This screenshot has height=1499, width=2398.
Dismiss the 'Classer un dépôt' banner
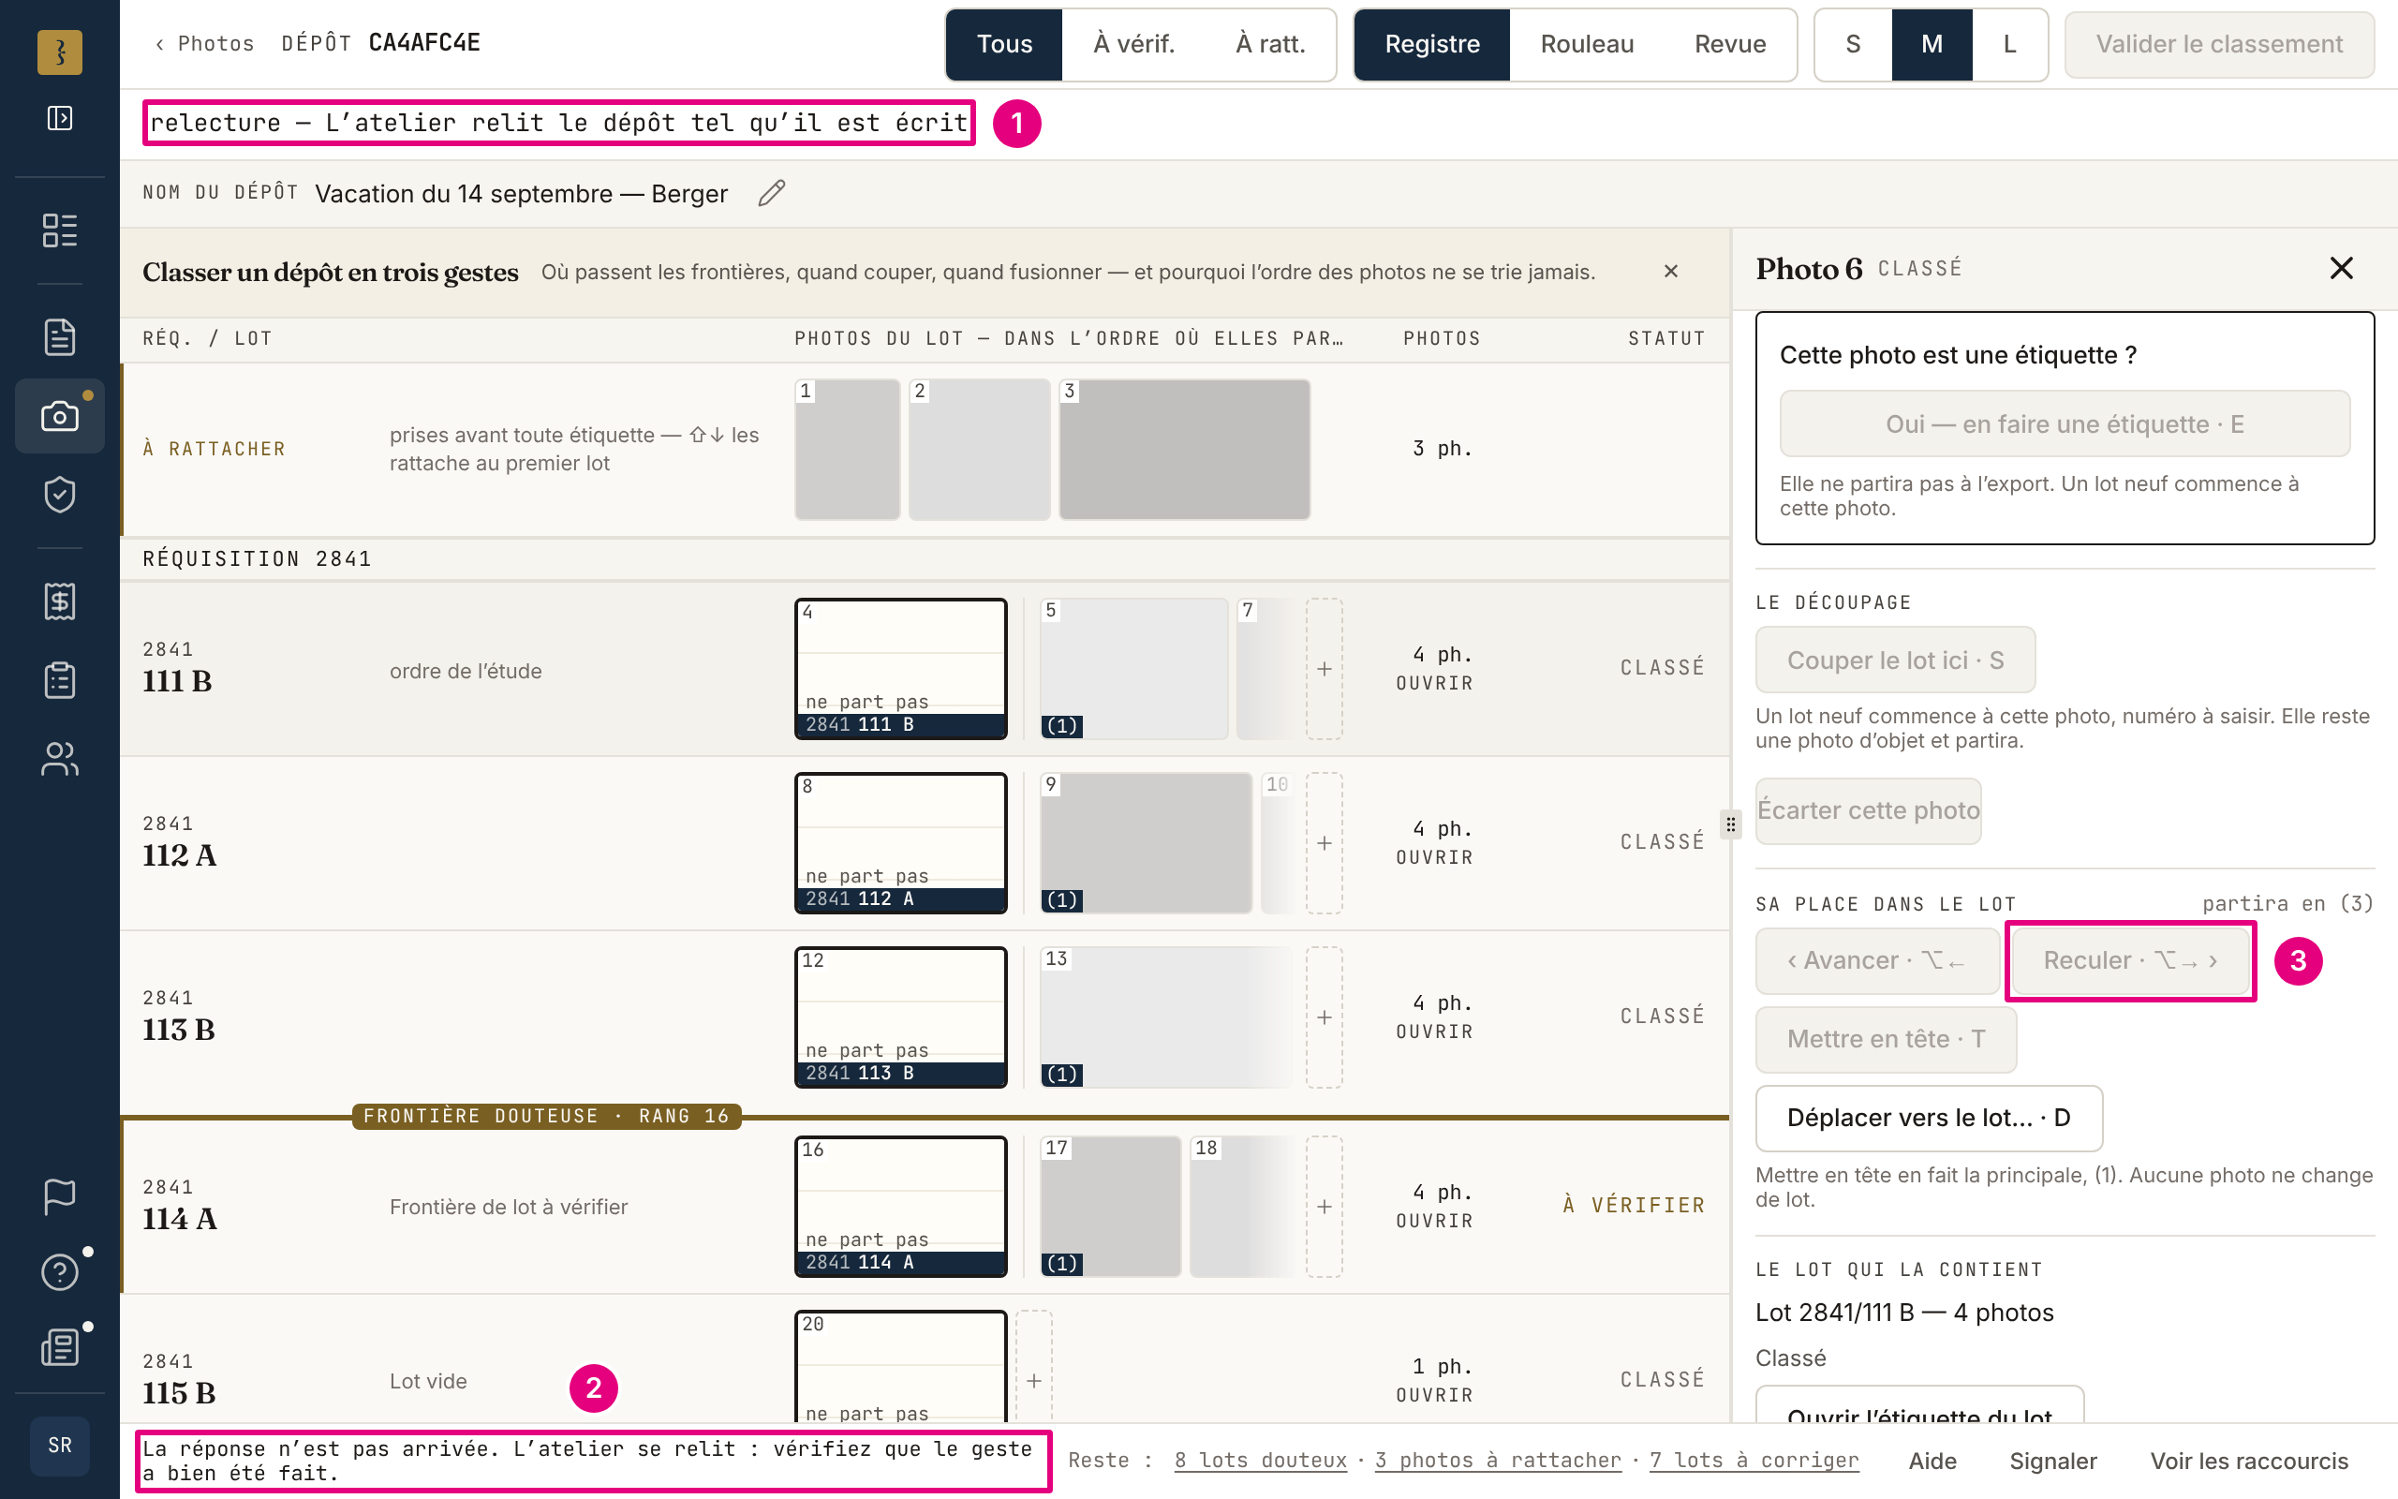pos(1671,272)
